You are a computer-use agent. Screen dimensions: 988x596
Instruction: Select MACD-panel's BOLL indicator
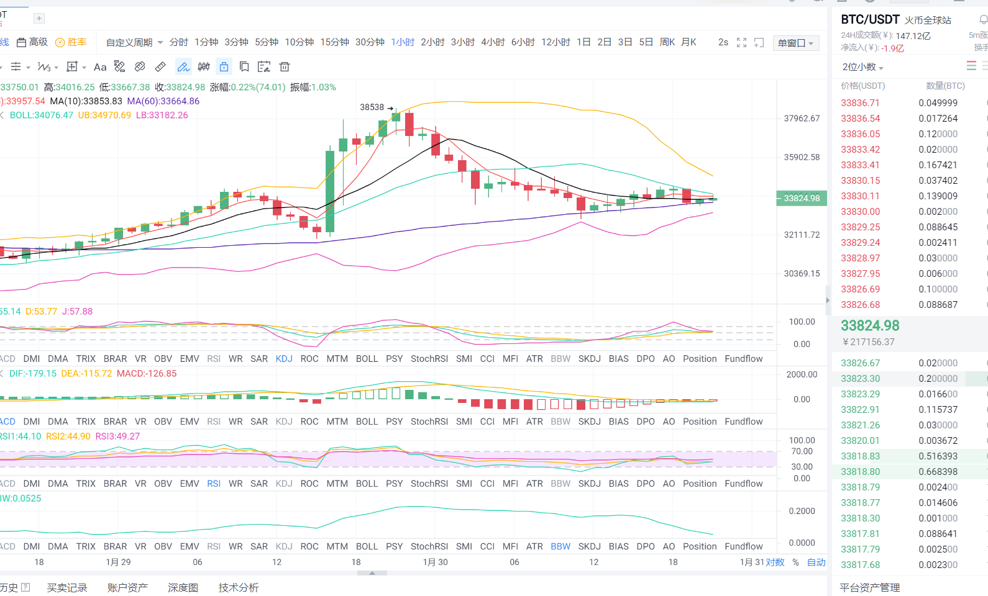367,422
